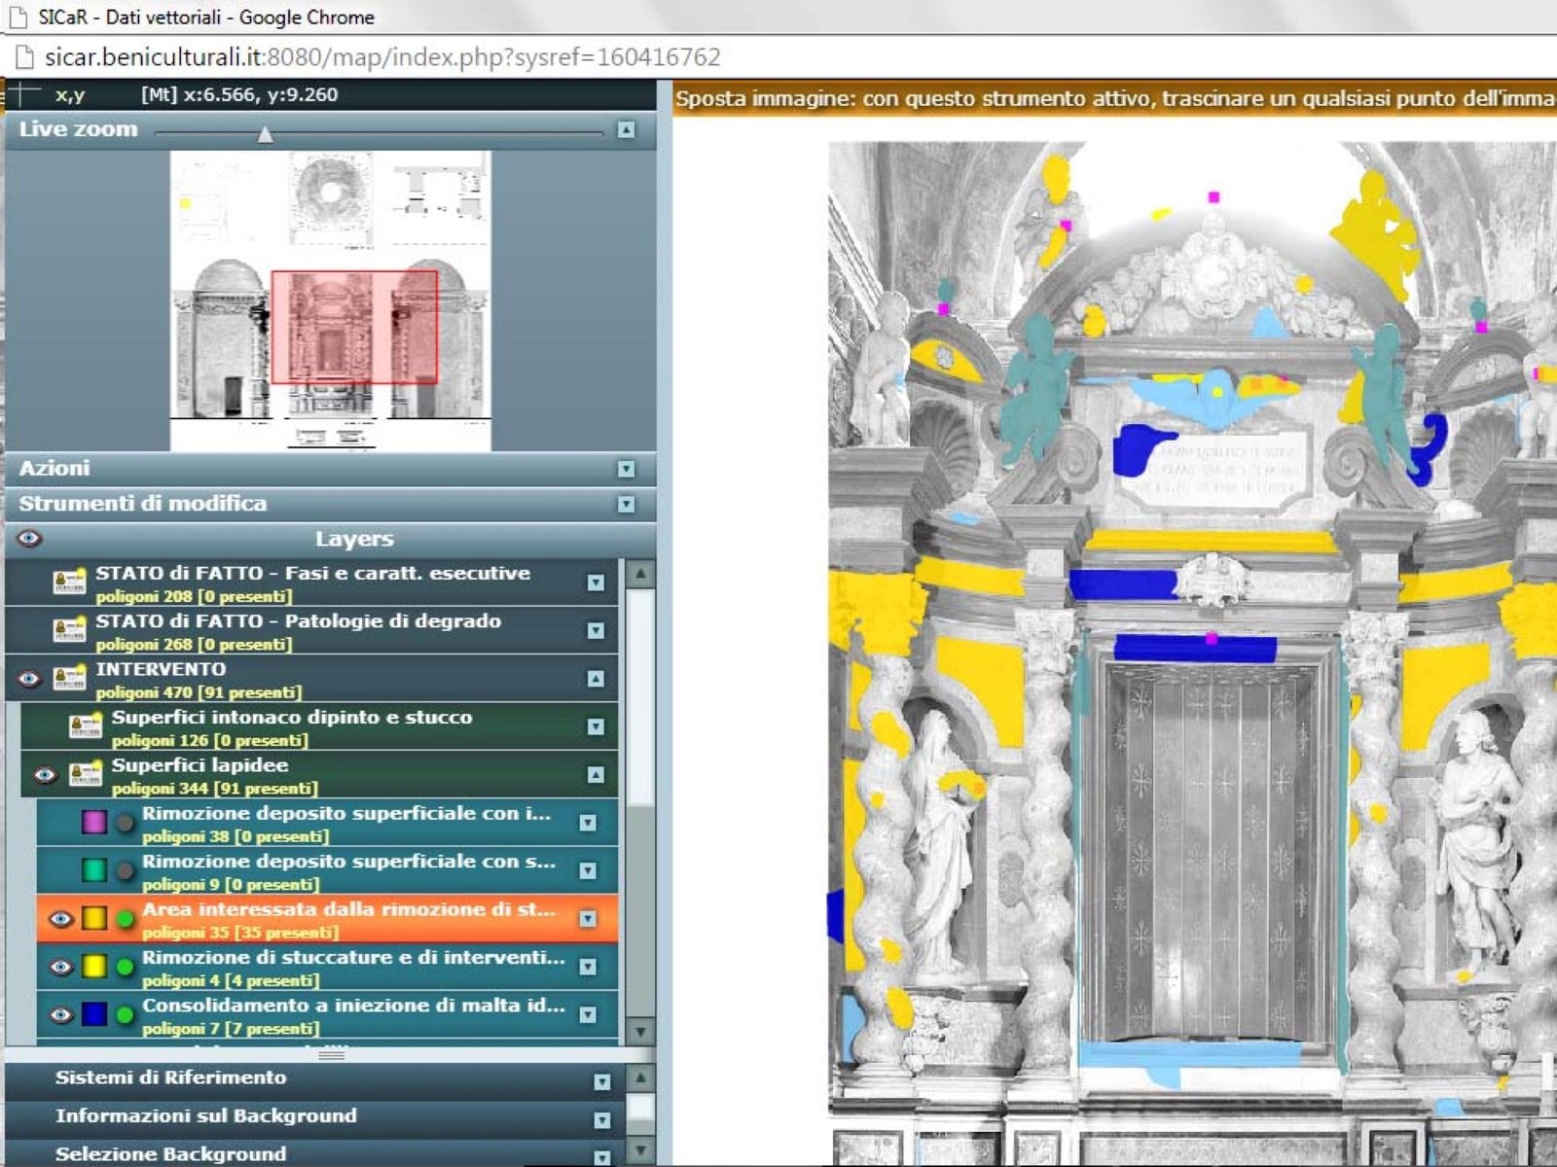Click the overview map thumbnail red rectangle
This screenshot has width=1557, height=1167.
pos(354,327)
